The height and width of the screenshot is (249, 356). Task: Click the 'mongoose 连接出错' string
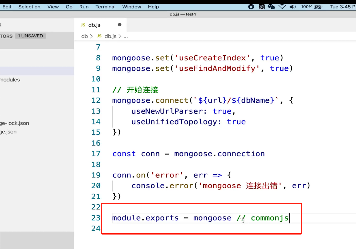pyautogui.click(x=240, y=186)
